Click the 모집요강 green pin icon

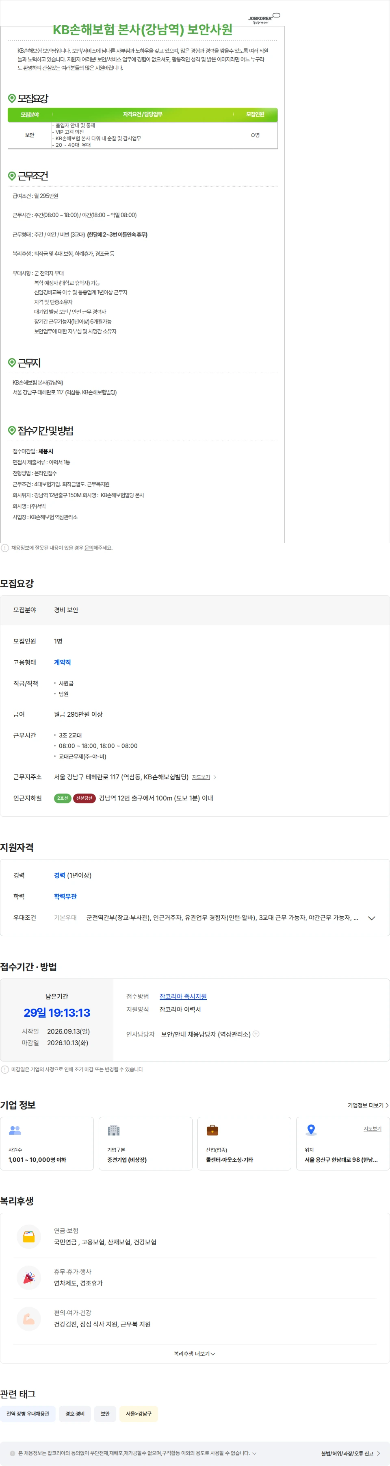[12, 98]
